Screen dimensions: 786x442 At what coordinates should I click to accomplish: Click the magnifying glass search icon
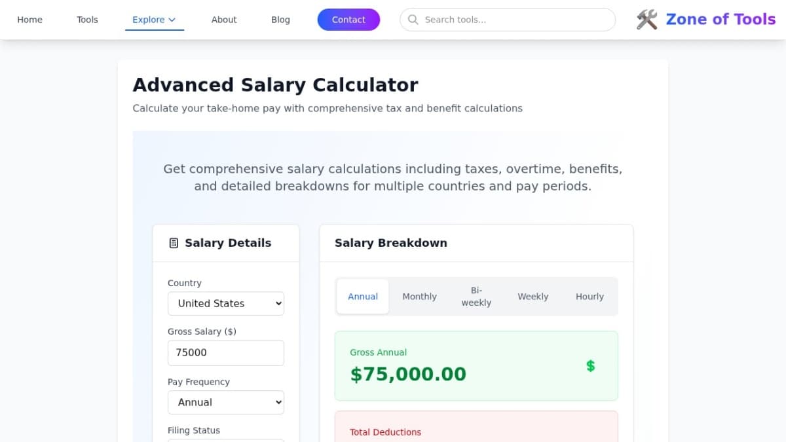pyautogui.click(x=413, y=20)
